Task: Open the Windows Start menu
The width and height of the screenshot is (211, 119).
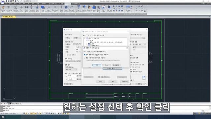Action: point(3,117)
